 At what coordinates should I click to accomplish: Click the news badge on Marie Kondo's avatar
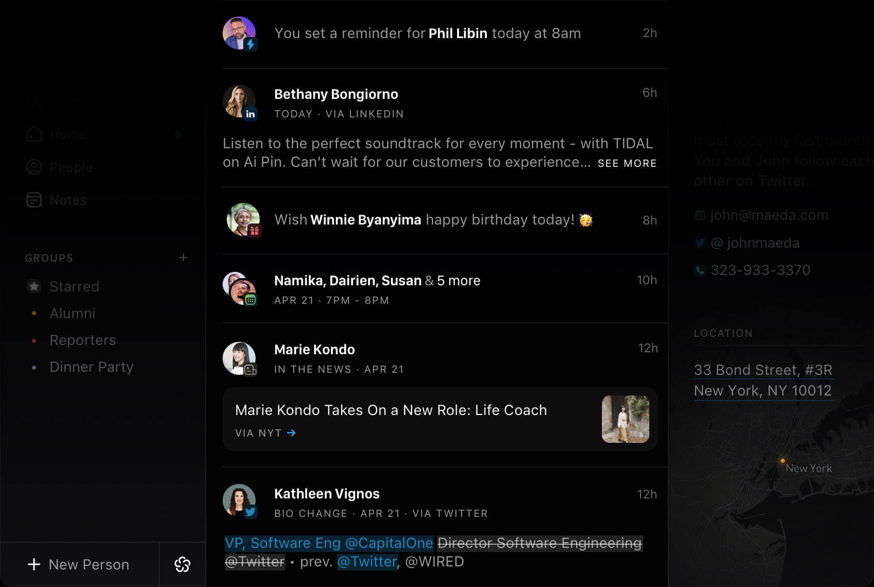pos(251,370)
